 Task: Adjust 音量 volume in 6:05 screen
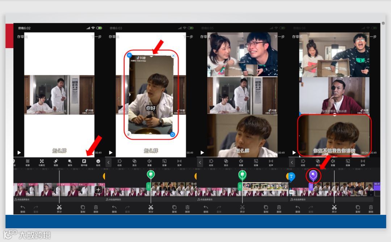coord(241,162)
